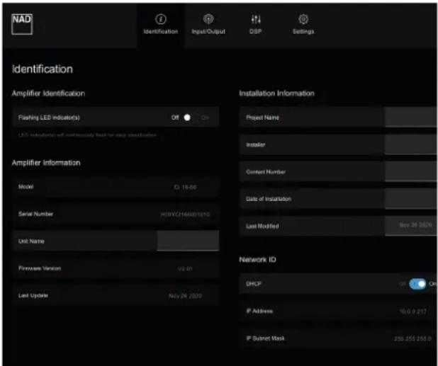Click the Identification info icon

pos(161,19)
